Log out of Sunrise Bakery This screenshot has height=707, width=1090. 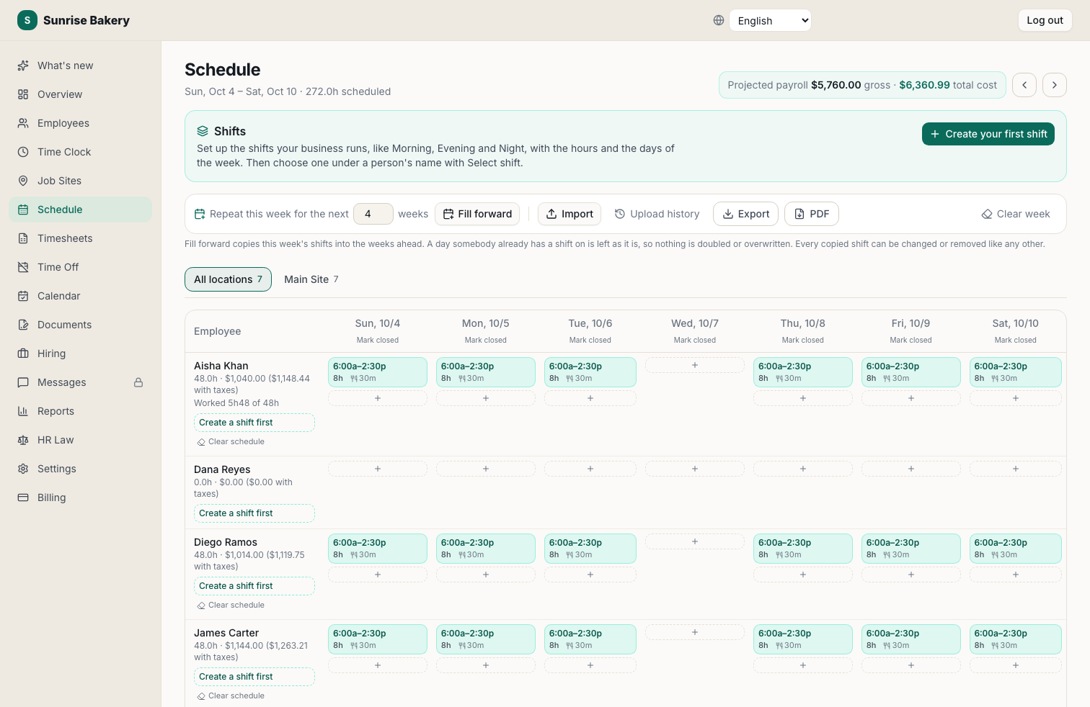[1045, 20]
